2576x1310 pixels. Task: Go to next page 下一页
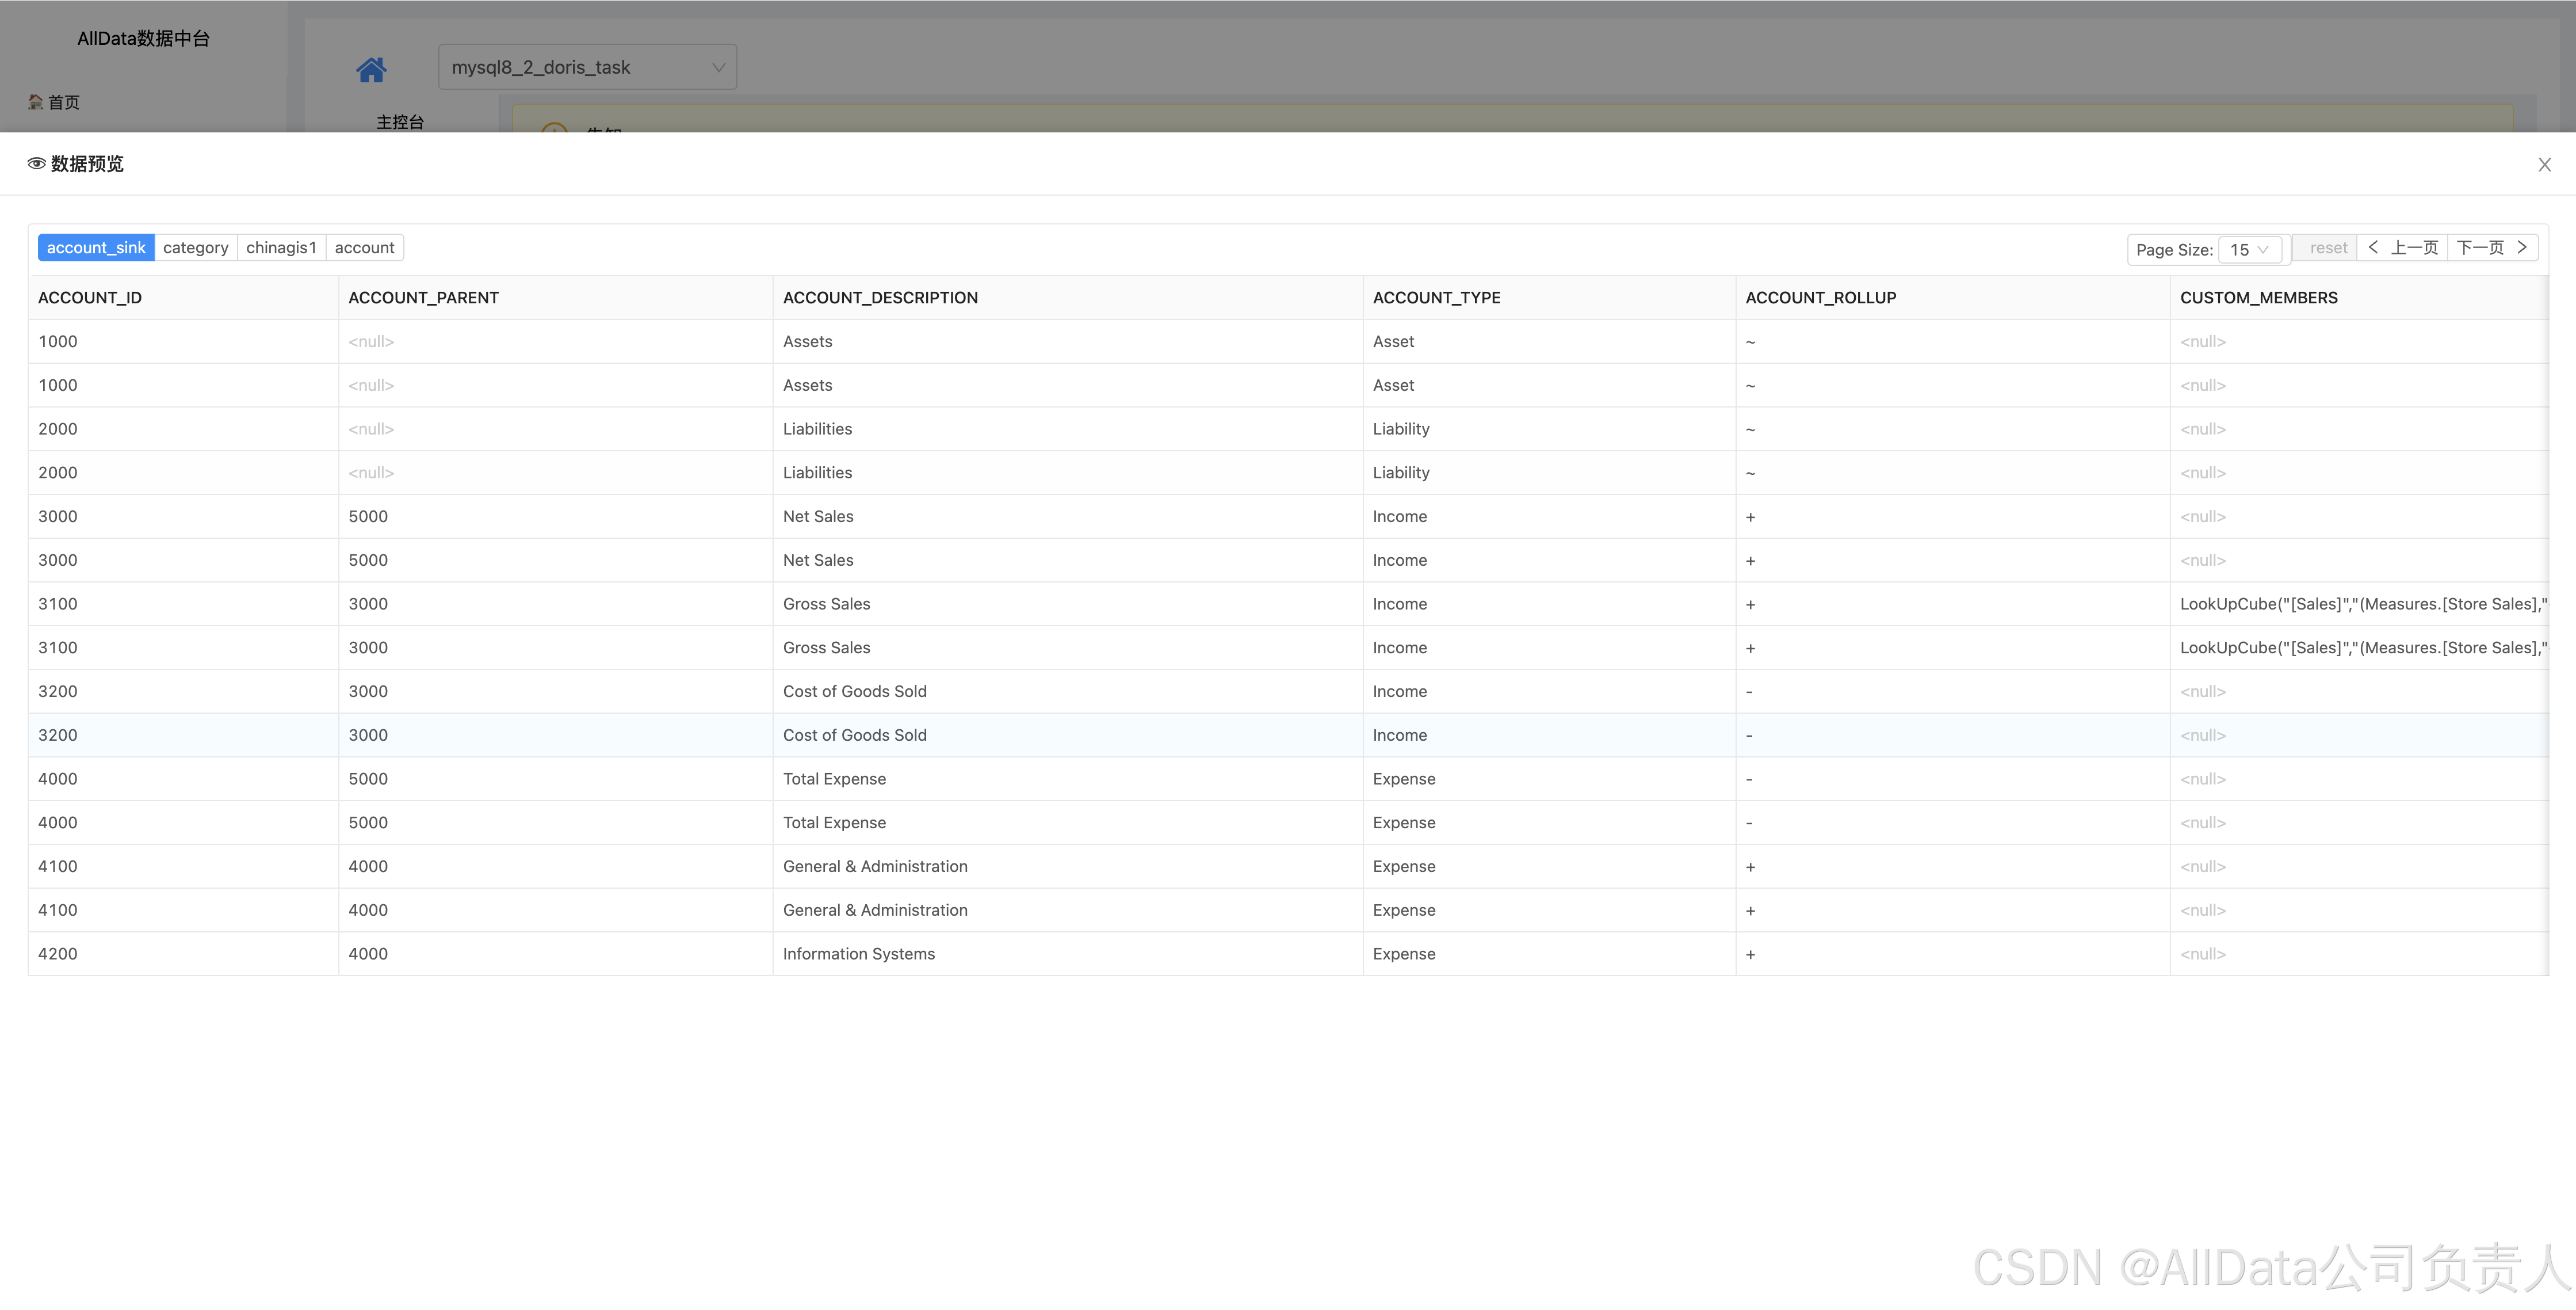point(2492,247)
